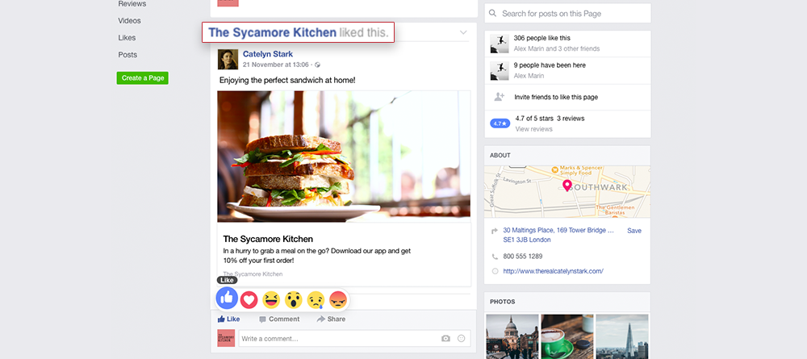
Task: Open the Catelyn Stark profile link
Action: click(x=268, y=54)
